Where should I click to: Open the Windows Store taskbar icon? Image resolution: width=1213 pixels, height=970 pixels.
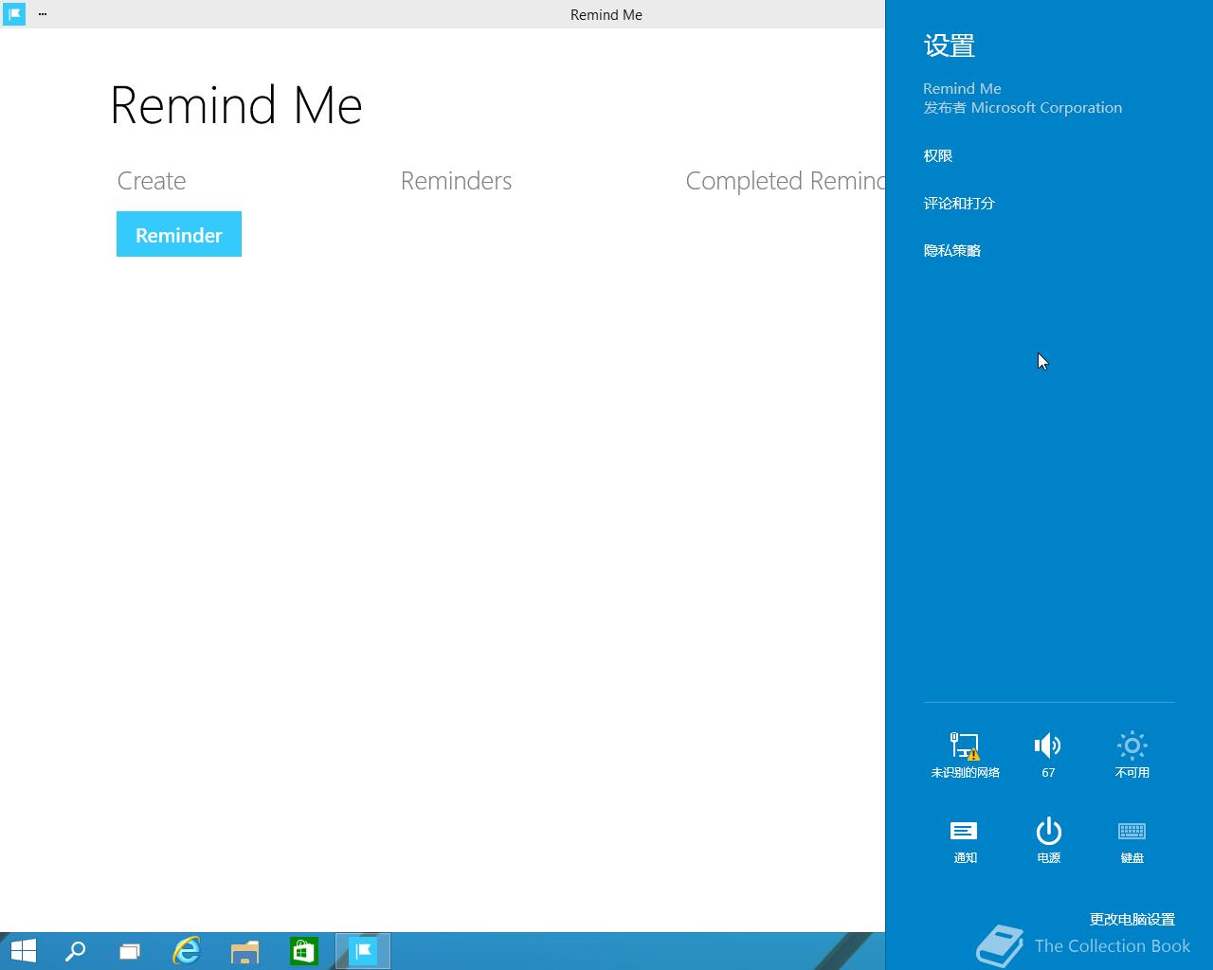coord(303,951)
